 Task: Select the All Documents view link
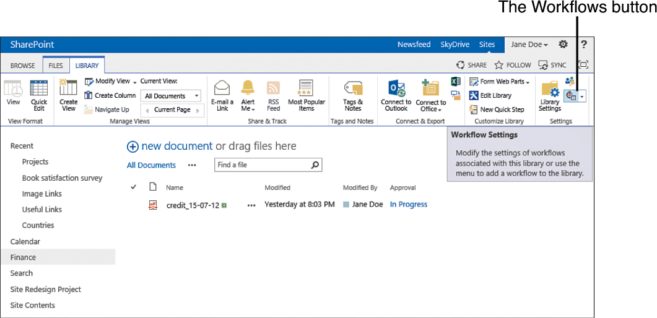(151, 165)
